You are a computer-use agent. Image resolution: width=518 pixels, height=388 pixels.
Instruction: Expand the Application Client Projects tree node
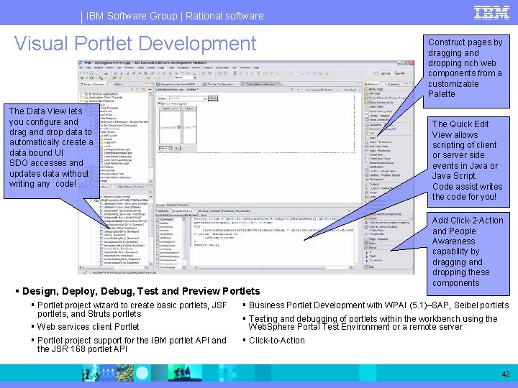click(81, 97)
